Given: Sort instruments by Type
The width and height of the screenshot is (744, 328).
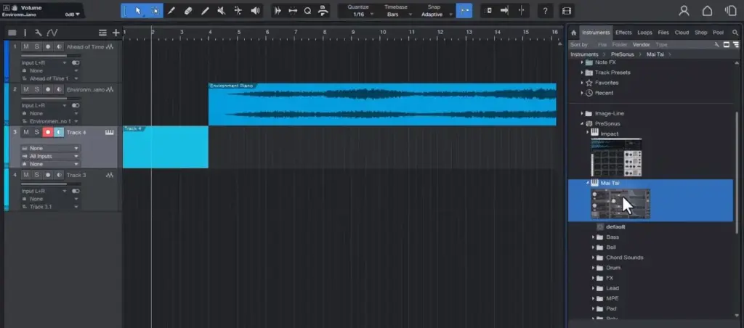Looking at the screenshot, I should 661,44.
